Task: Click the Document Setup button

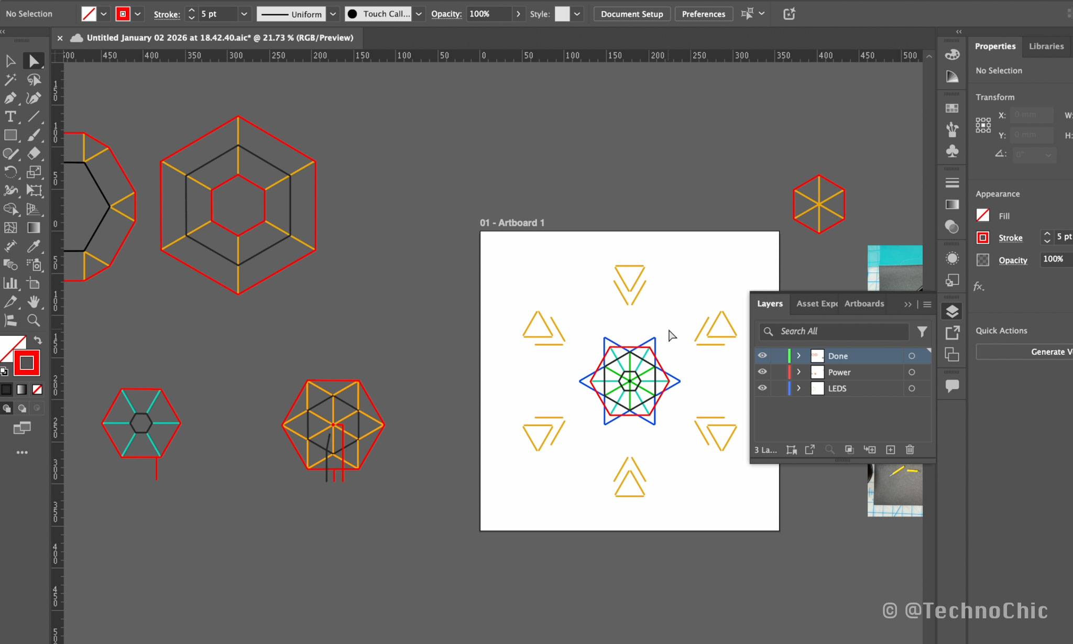Action: (x=631, y=14)
